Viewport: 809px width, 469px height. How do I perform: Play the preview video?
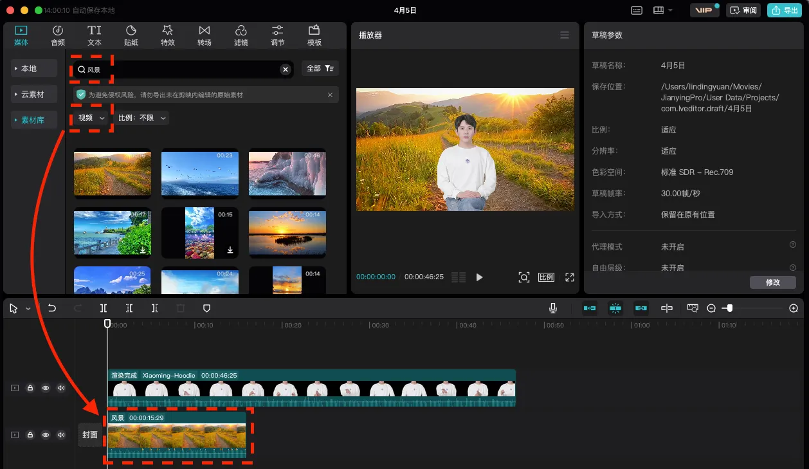[479, 277]
